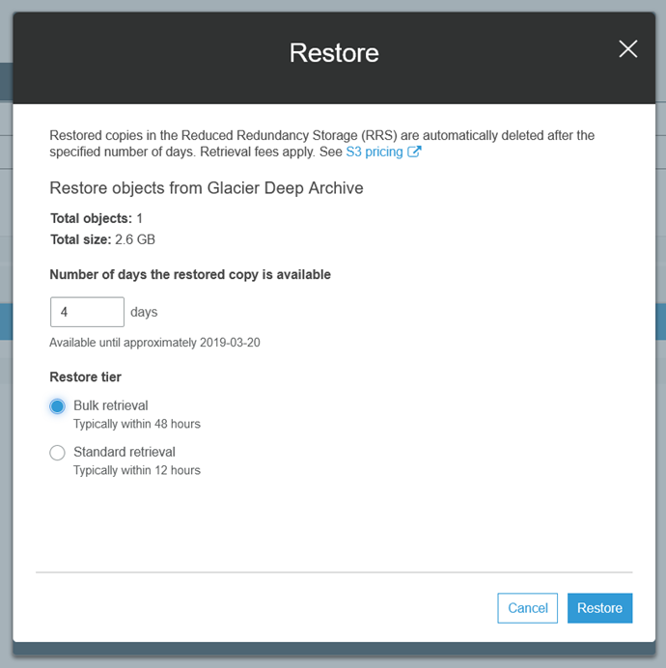This screenshot has height=668, width=666.
Task: Focus the number of days input field
Action: click(87, 312)
